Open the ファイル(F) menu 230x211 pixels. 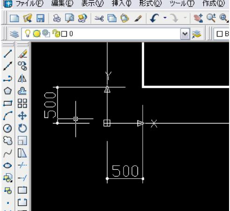tap(29, 3)
